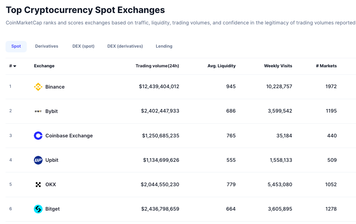Sort by # Markets header
The image size is (356, 224).
[x=326, y=66]
